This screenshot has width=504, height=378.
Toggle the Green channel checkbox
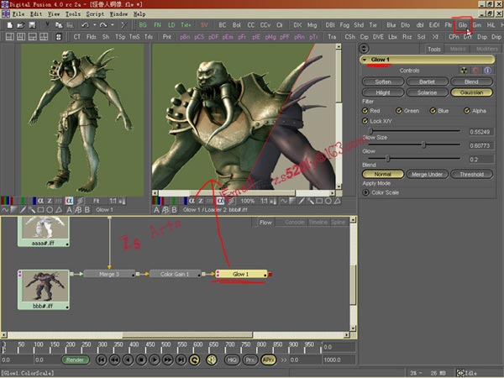[x=399, y=111]
